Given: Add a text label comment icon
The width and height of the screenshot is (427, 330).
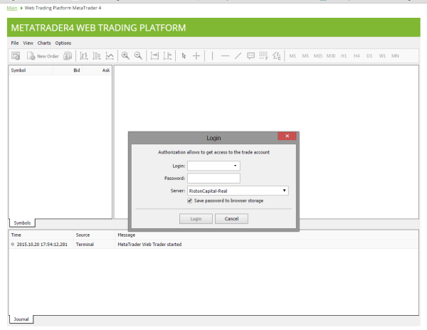Looking at the screenshot, I should 251,55.
